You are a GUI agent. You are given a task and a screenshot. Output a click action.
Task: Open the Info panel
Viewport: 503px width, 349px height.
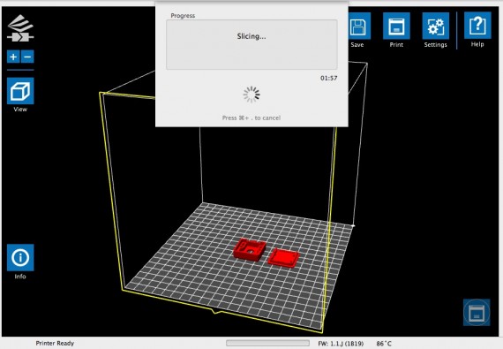point(20,257)
